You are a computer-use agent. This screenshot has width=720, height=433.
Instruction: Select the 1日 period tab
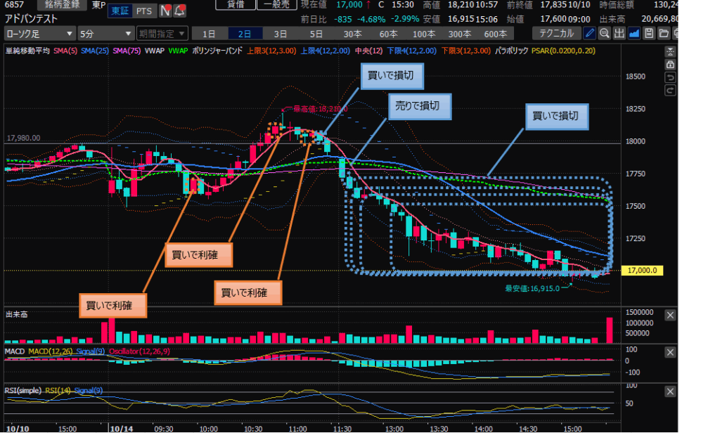coord(209,33)
